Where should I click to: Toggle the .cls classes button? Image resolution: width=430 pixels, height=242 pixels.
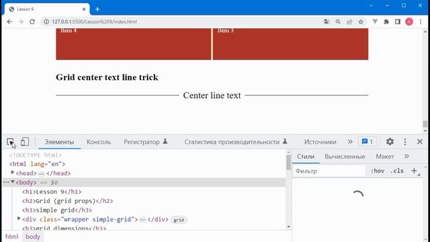[397, 171]
